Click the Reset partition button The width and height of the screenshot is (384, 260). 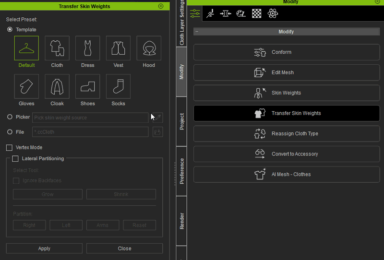coord(139,225)
